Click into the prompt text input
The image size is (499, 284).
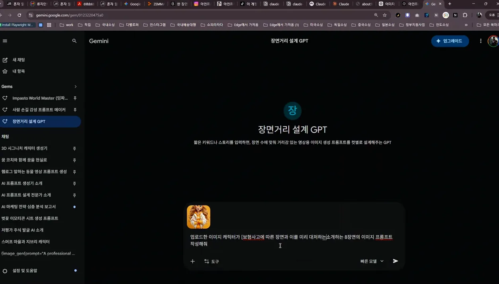tap(292, 240)
